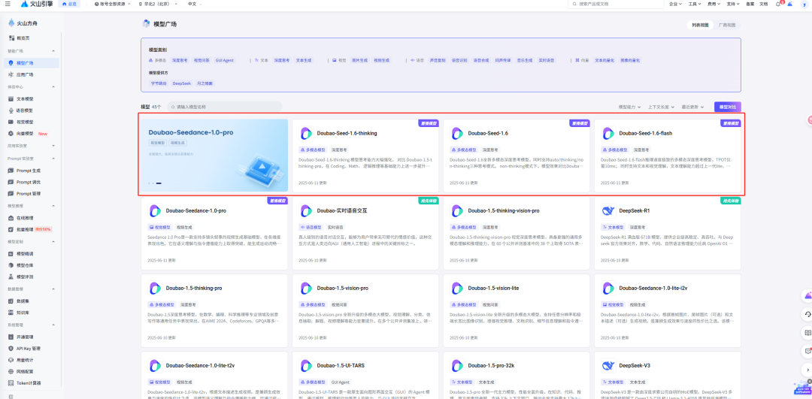Toggle the 语音识别 filter tag
The image size is (812, 399).
pos(459,60)
